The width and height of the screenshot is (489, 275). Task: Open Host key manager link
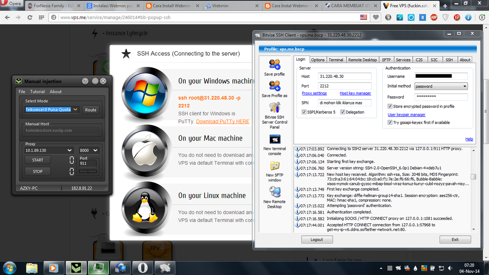[x=355, y=93]
